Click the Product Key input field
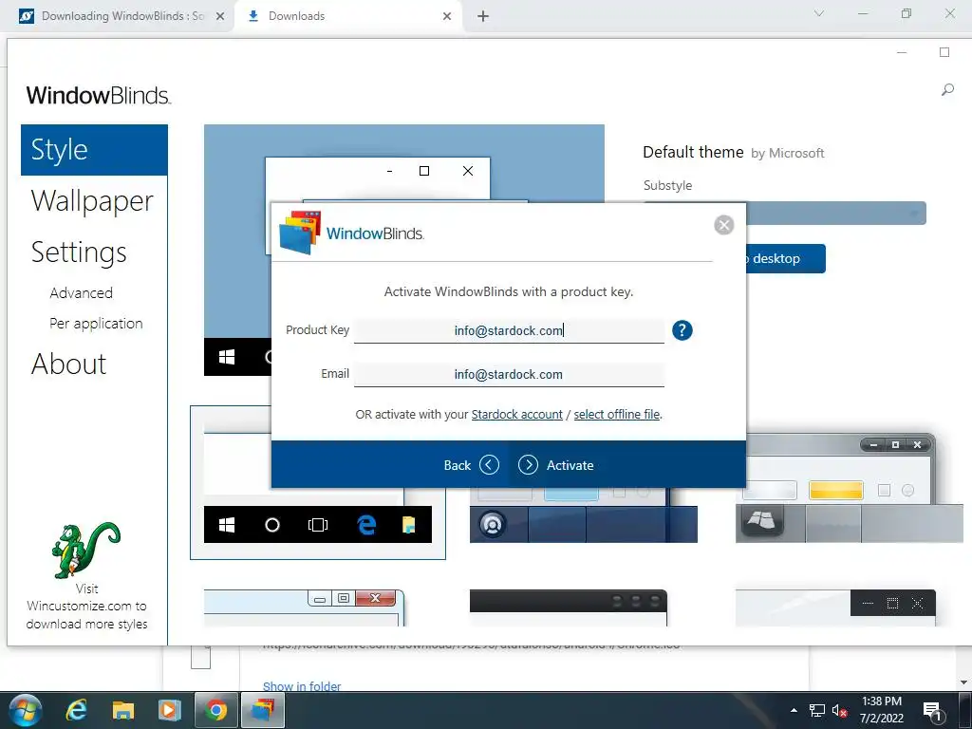This screenshot has height=729, width=972. [509, 330]
